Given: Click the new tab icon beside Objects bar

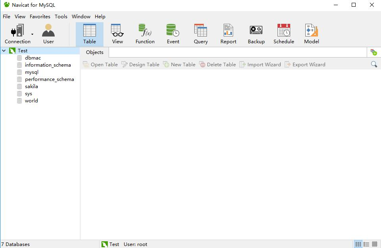Looking at the screenshot, I should (374, 52).
